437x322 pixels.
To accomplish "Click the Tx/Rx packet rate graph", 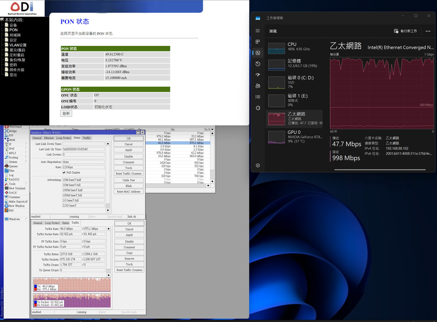I will [x=72, y=300].
